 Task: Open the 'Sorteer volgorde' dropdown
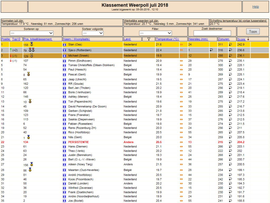93,33
